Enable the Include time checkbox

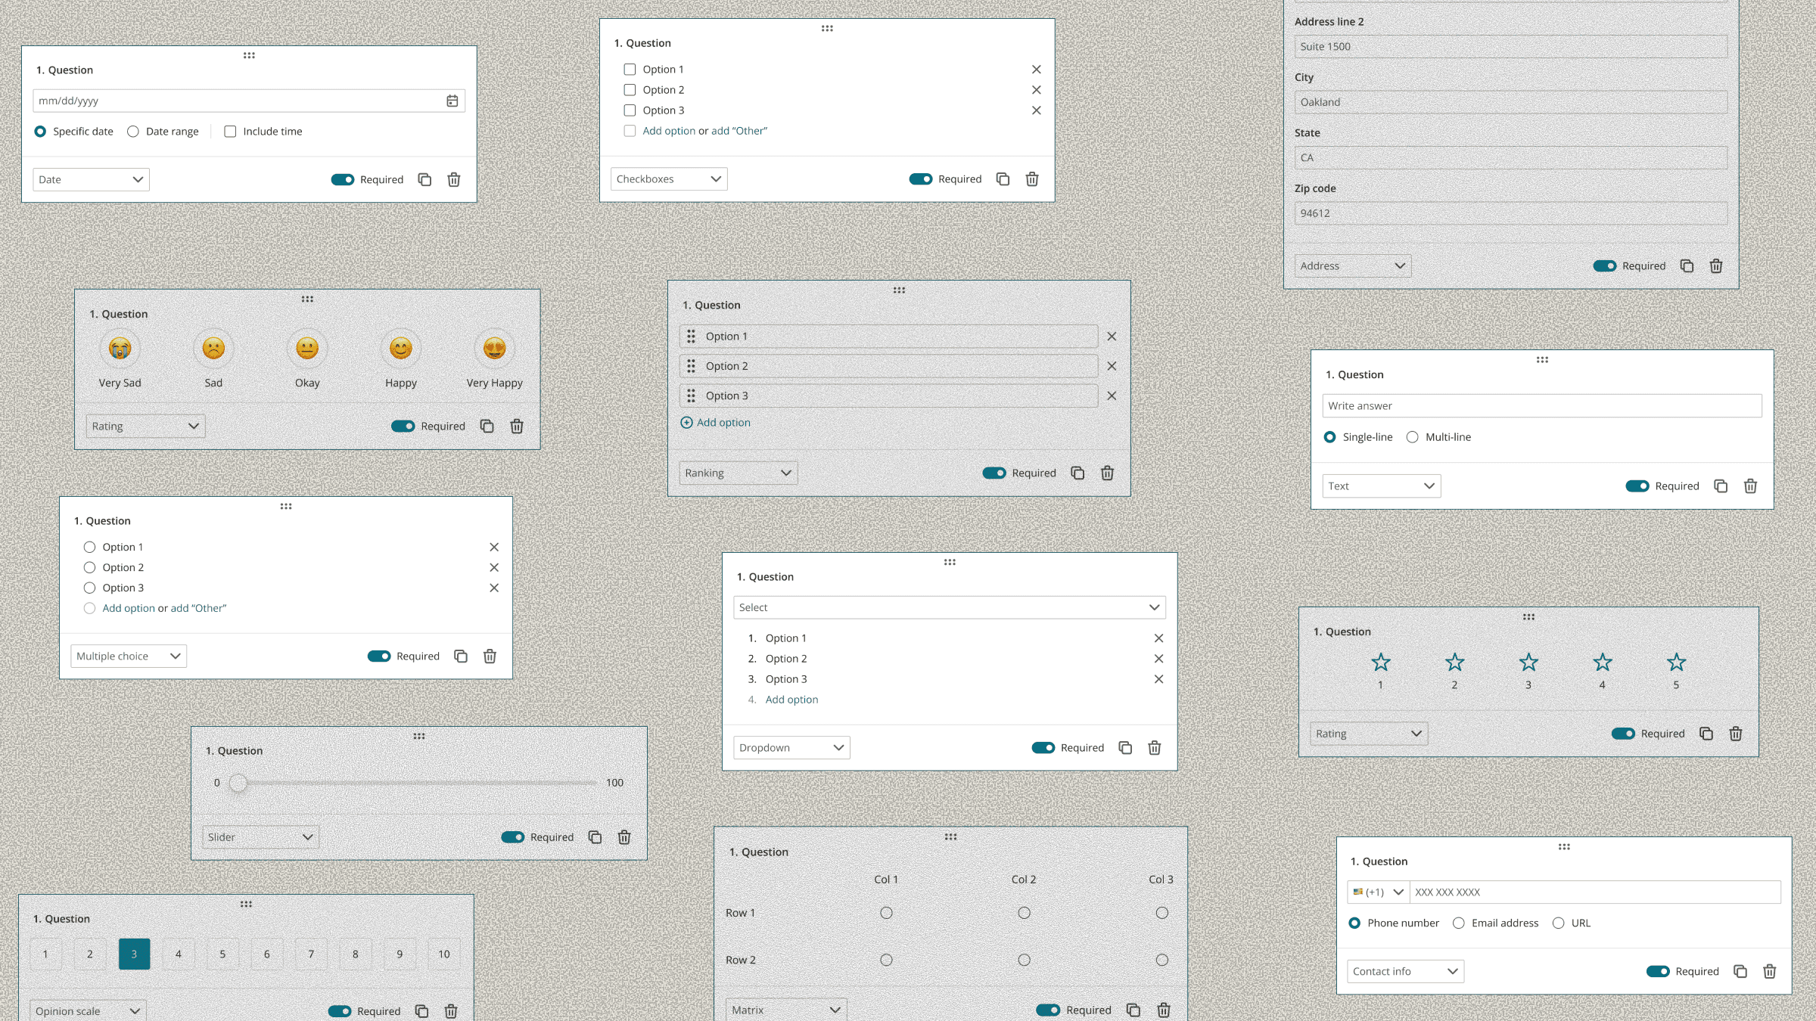pos(229,131)
